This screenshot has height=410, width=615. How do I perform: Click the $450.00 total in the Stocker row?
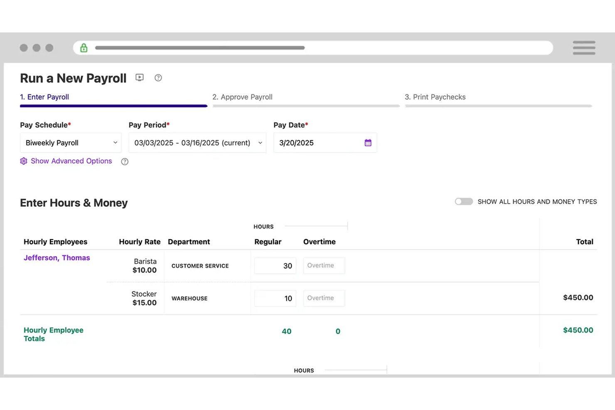tap(578, 297)
